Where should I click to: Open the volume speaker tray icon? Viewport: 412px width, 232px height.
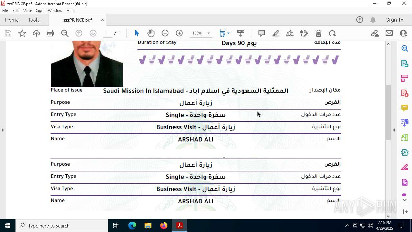click(x=370, y=226)
